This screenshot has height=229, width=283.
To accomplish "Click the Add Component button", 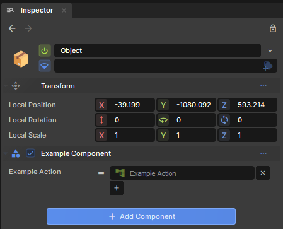I will tap(141, 216).
